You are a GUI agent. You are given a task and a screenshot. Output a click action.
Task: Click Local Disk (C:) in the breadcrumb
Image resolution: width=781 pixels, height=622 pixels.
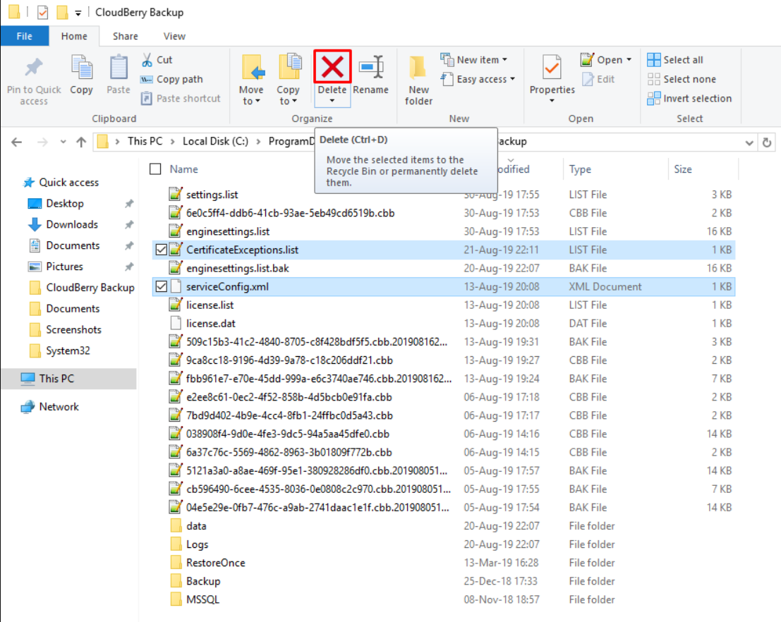215,142
